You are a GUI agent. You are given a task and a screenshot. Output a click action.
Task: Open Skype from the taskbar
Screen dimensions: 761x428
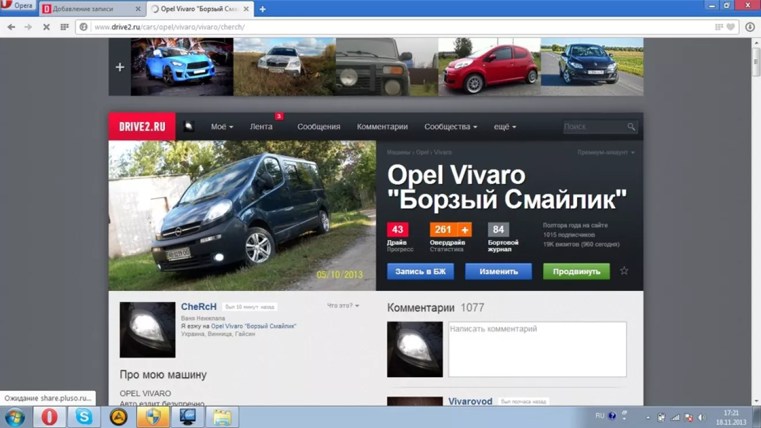(84, 417)
